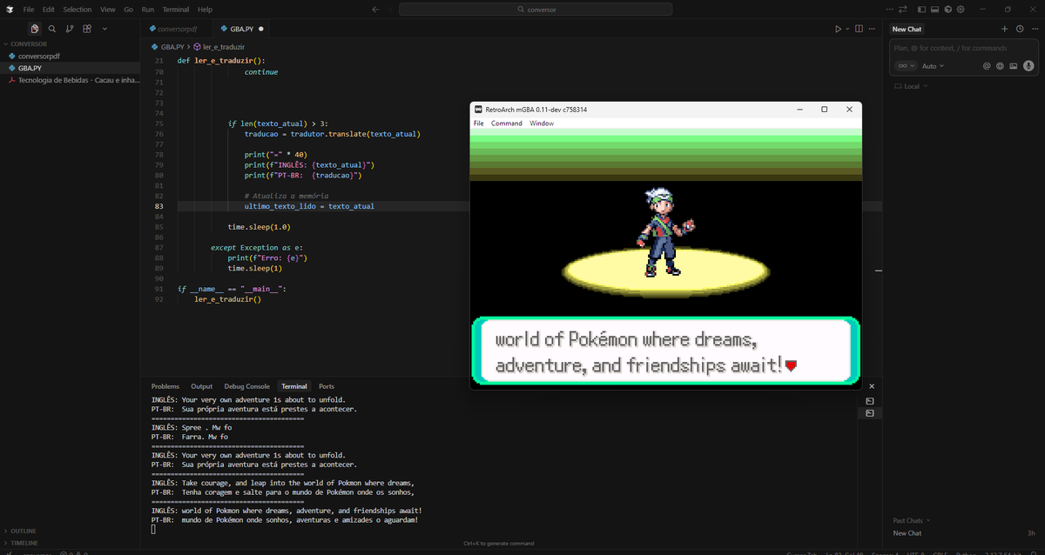1045x555 pixels.
Task: Open the Explorer view in the sidebar
Action: tap(34, 29)
